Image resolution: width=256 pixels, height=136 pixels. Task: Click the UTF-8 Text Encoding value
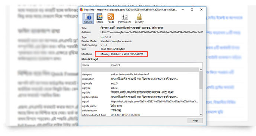tap(104, 45)
